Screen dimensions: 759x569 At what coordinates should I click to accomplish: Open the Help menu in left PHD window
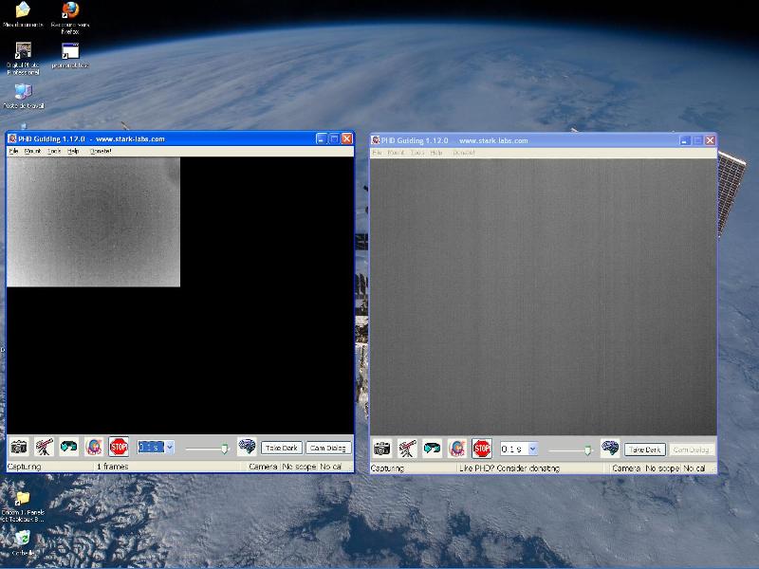[x=73, y=151]
